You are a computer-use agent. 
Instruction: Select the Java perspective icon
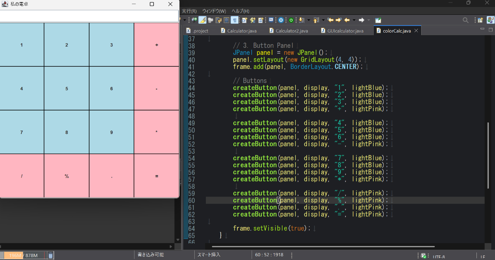point(490,20)
